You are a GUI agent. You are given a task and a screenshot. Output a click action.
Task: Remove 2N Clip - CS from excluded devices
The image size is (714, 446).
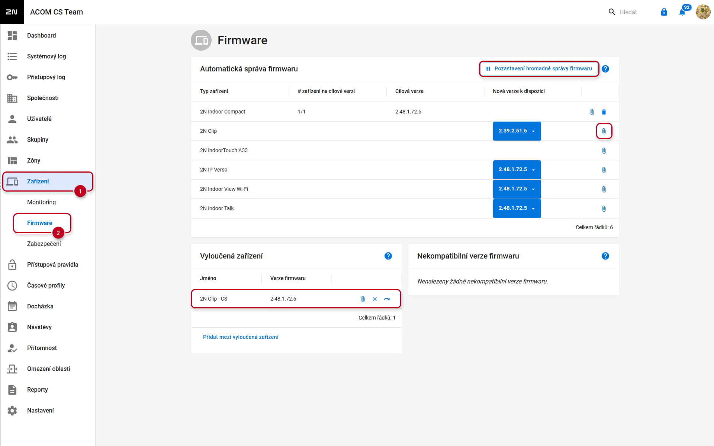[x=375, y=299]
